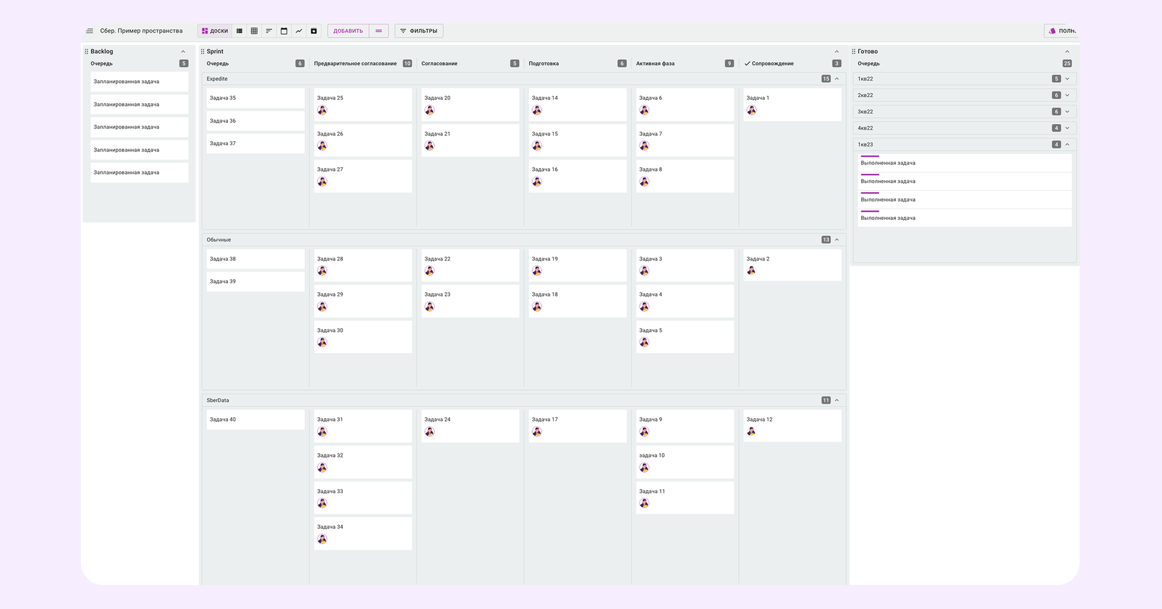1162x609 pixels.
Task: Open the menu beside the ДОБАВИТЬ button
Action: pos(379,31)
